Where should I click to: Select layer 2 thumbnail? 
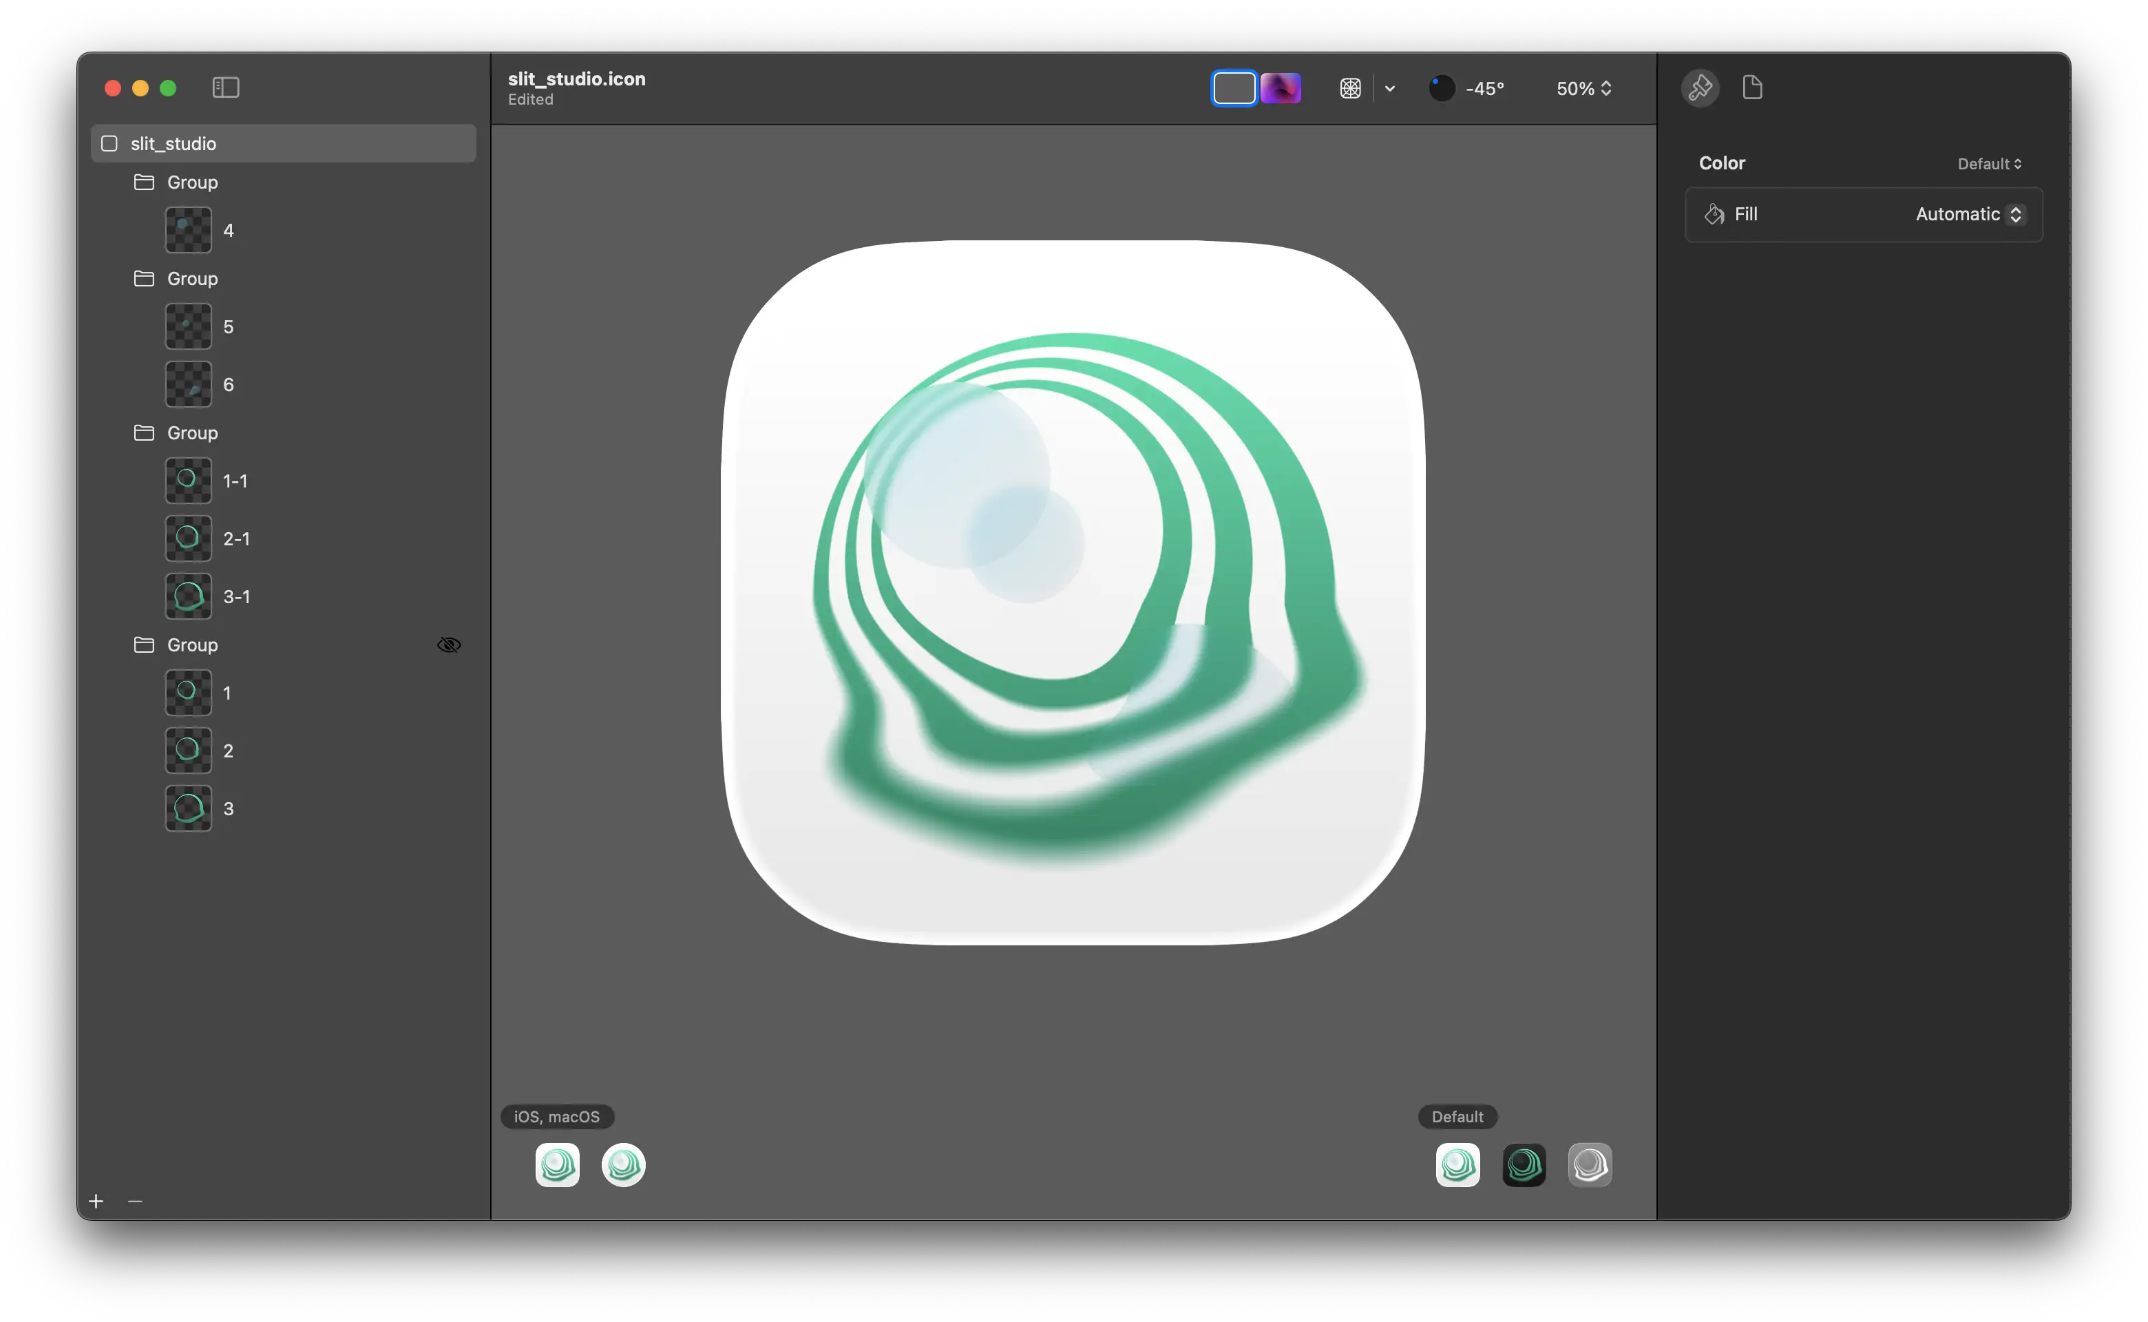click(188, 749)
